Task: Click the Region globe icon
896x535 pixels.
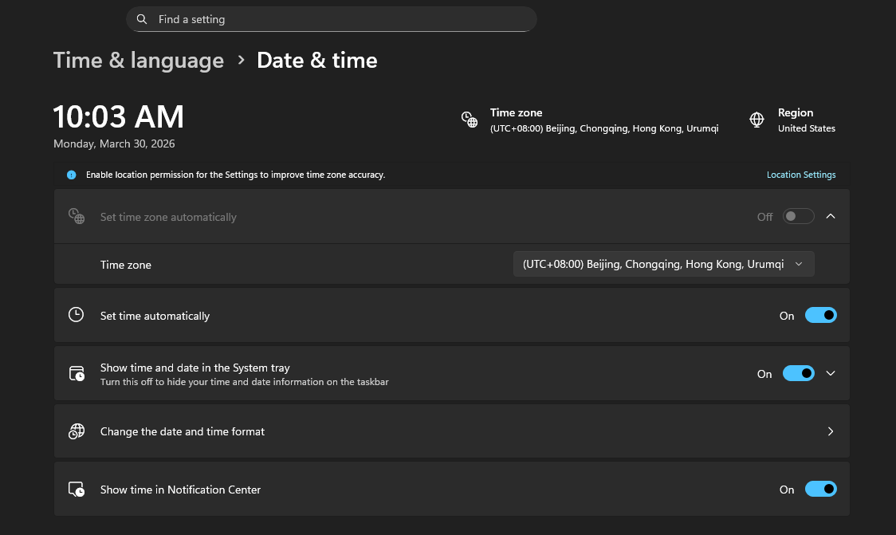Action: coord(757,120)
